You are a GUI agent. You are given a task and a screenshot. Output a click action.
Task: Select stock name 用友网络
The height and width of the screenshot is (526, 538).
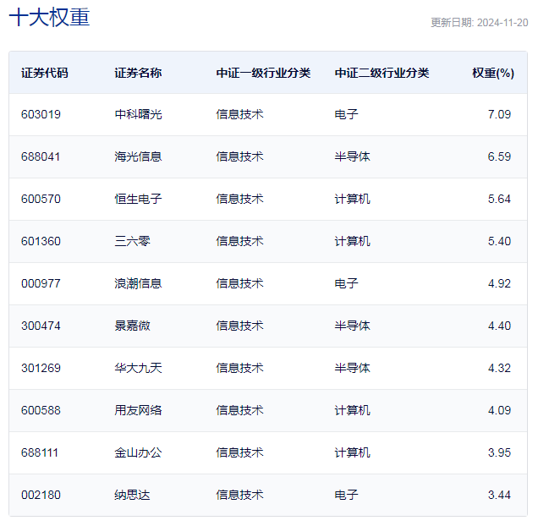click(x=138, y=410)
